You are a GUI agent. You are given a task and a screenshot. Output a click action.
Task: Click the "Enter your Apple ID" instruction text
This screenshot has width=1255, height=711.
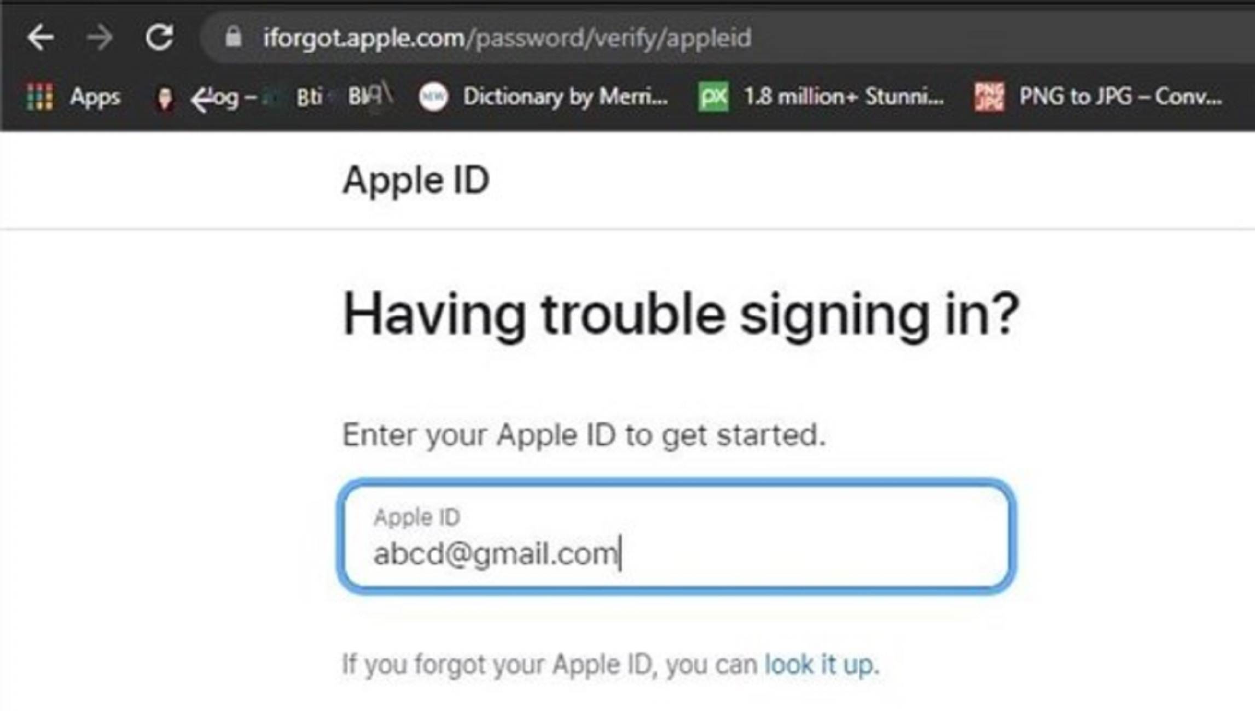pos(583,435)
